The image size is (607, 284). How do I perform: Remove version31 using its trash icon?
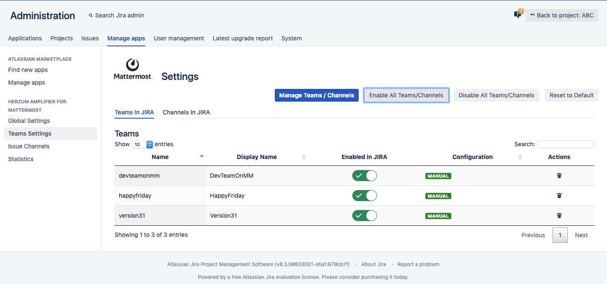pos(559,216)
